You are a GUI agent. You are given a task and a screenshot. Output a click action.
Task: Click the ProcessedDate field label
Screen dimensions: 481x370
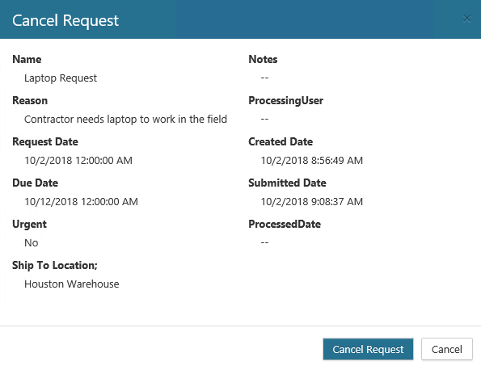pyautogui.click(x=285, y=224)
